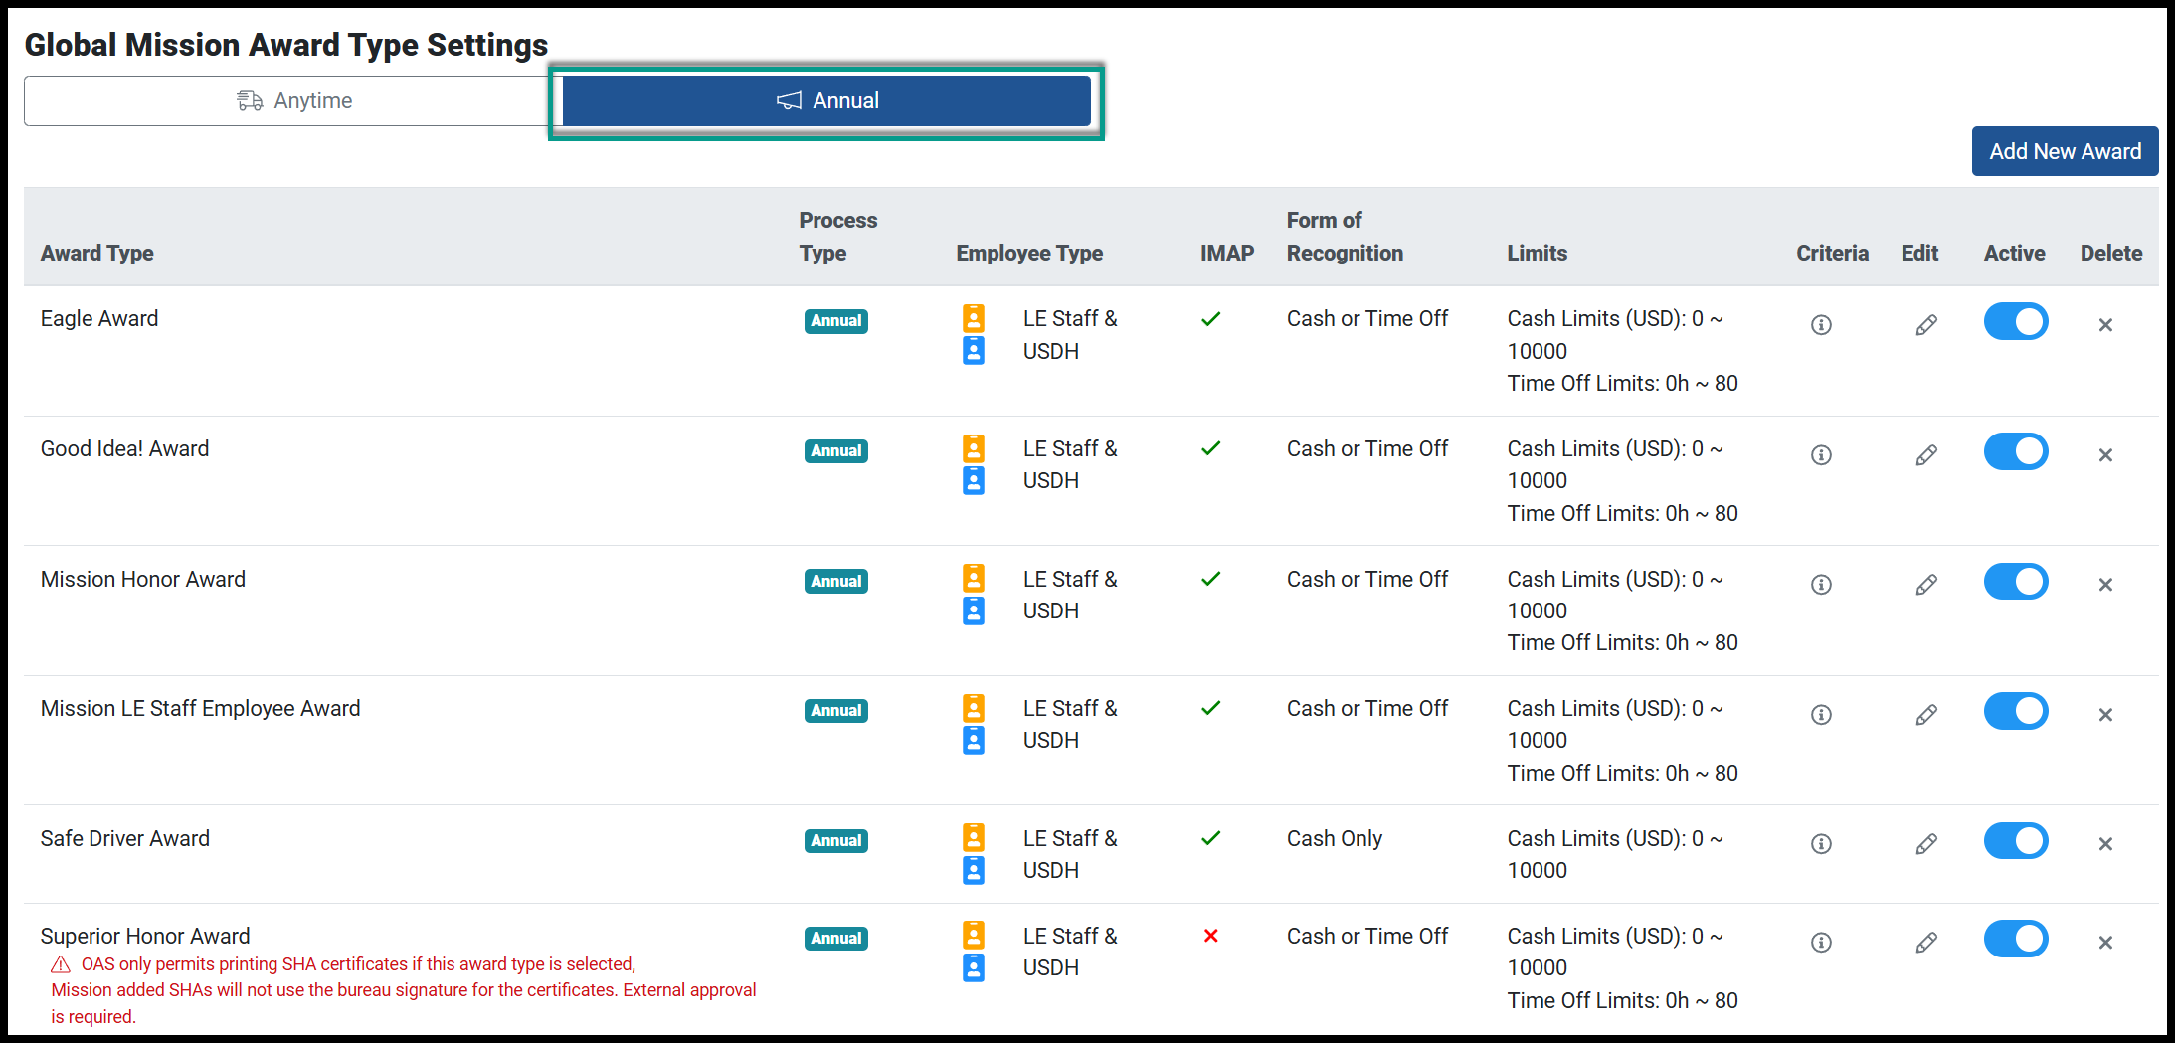View criteria for Superior Honor Award
The height and width of the screenshot is (1043, 2175).
1821,943
